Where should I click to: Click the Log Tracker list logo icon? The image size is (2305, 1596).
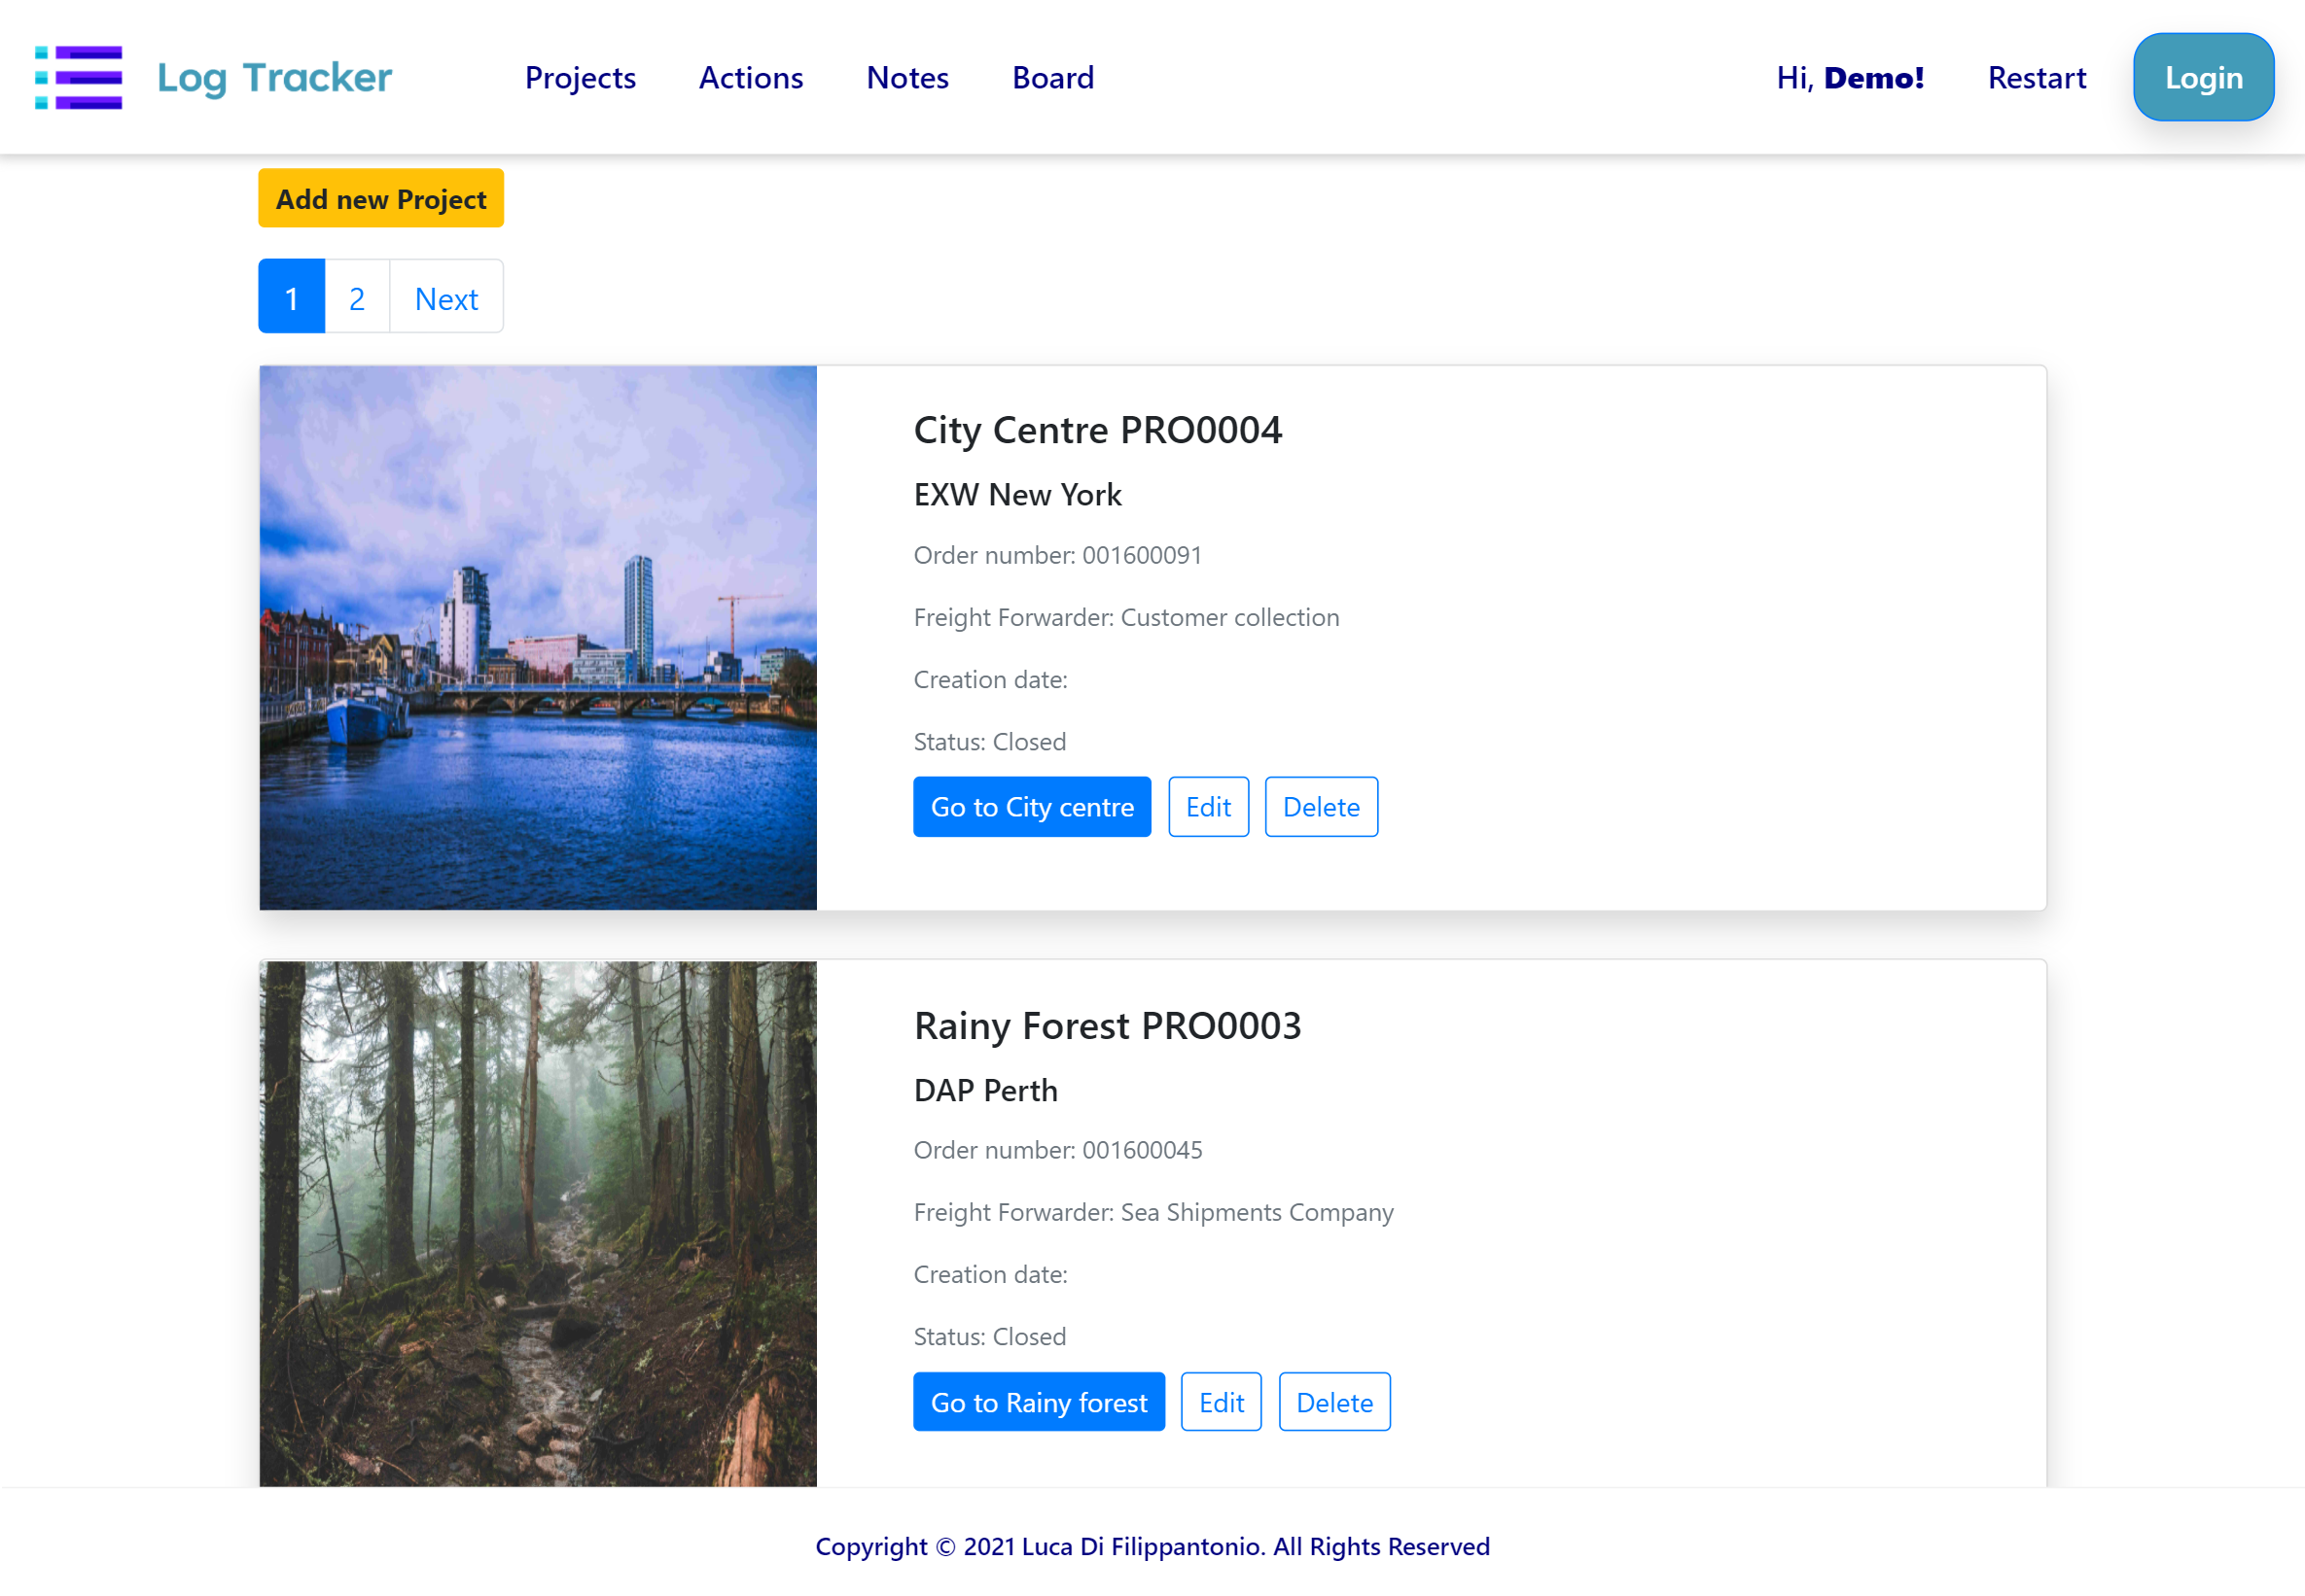[78, 77]
